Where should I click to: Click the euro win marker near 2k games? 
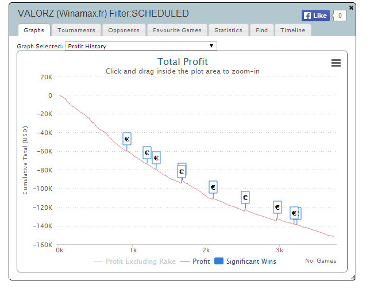tap(213, 187)
